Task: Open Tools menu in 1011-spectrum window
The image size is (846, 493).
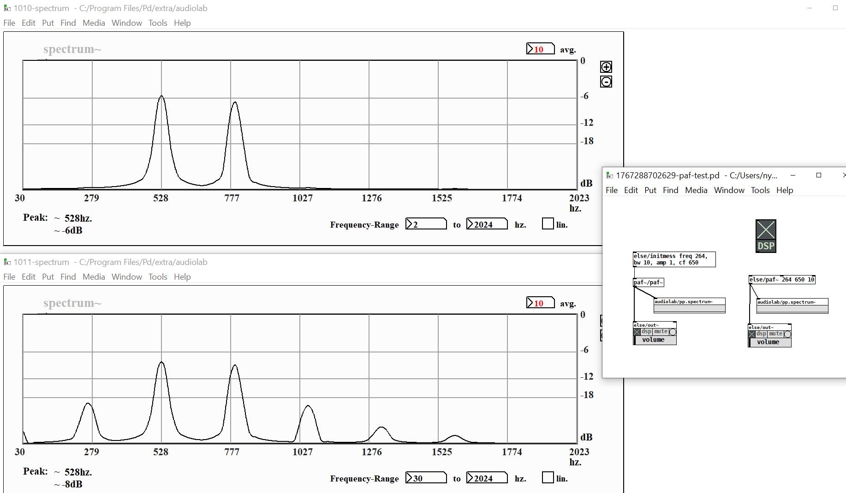Action: point(158,277)
